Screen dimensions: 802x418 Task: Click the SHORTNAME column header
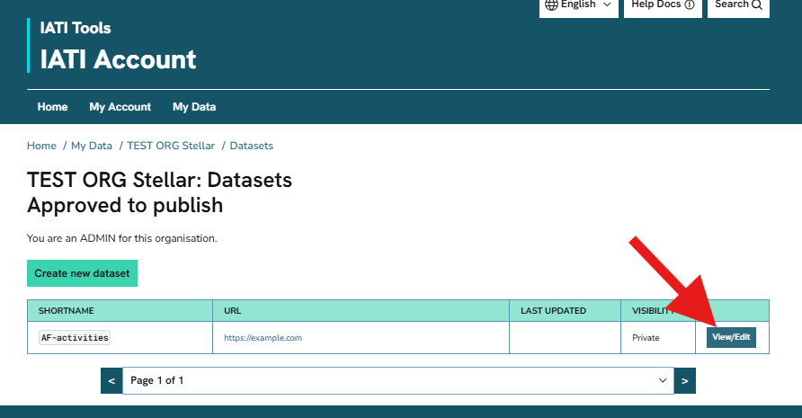[66, 311]
